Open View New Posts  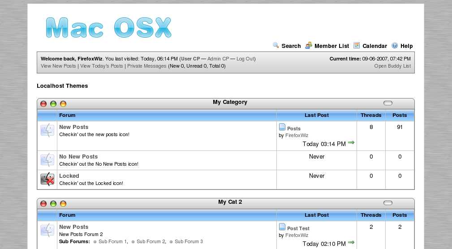[58, 66]
